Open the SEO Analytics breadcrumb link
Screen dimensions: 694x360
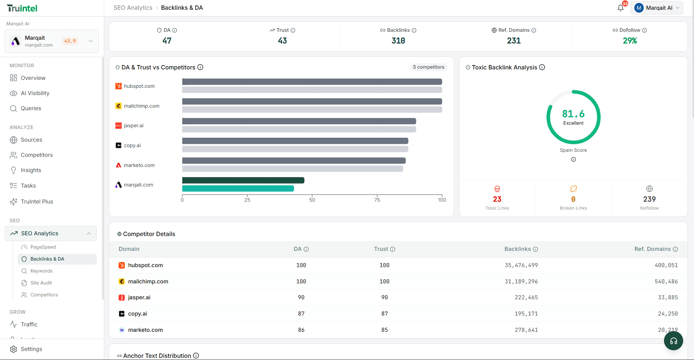click(132, 8)
